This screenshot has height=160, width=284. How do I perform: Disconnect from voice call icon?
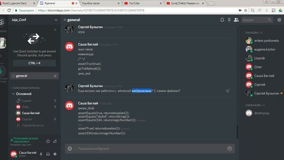click(x=55, y=141)
